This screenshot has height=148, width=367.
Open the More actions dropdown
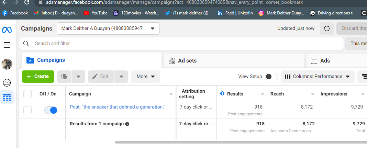(x=145, y=77)
